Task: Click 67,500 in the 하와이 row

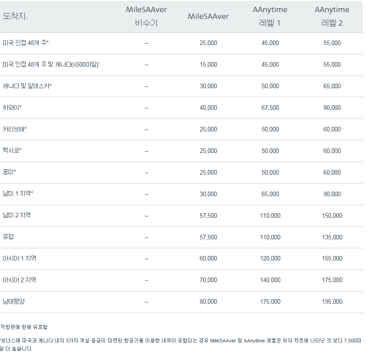Action: [x=270, y=108]
